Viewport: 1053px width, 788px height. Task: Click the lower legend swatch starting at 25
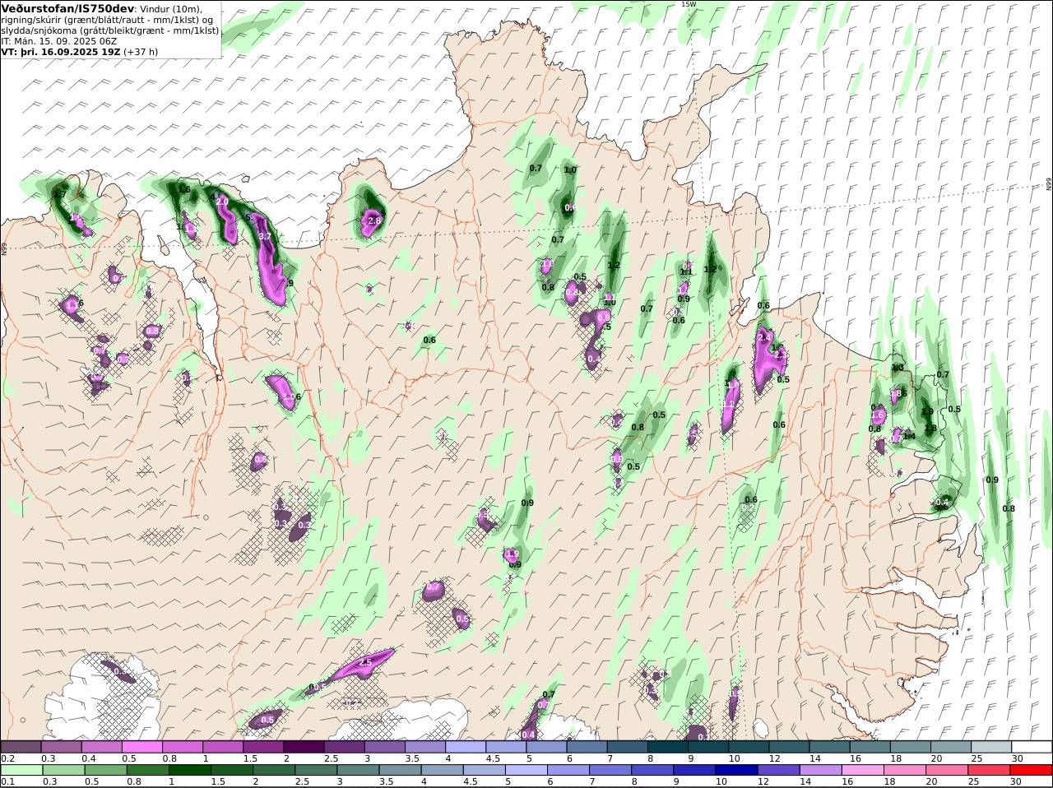[989, 770]
